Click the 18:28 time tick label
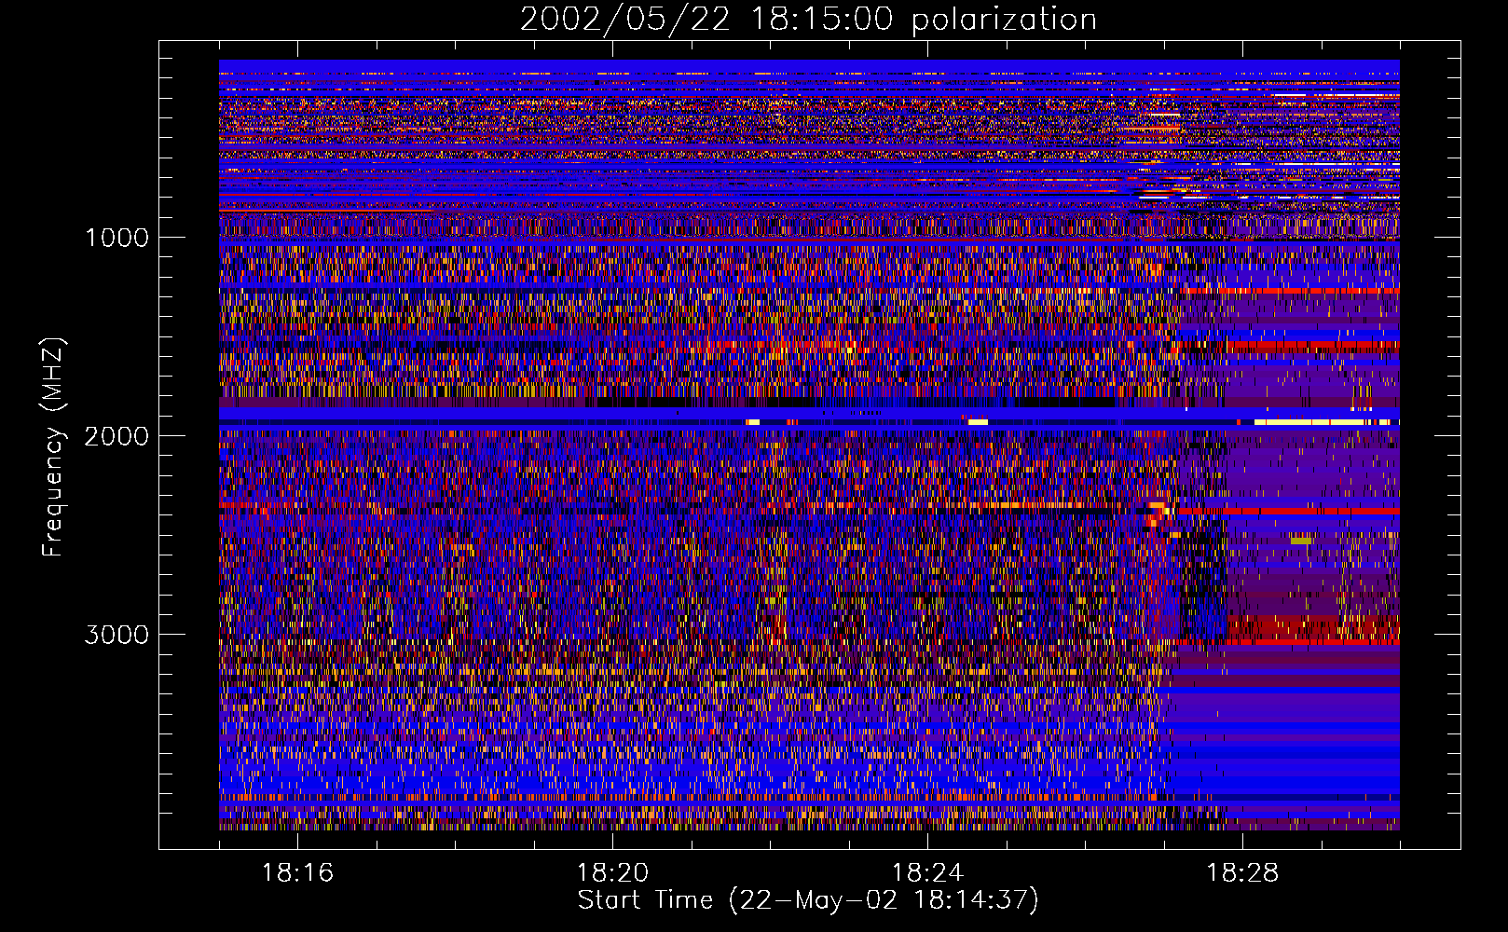This screenshot has width=1508, height=932. [x=1242, y=873]
